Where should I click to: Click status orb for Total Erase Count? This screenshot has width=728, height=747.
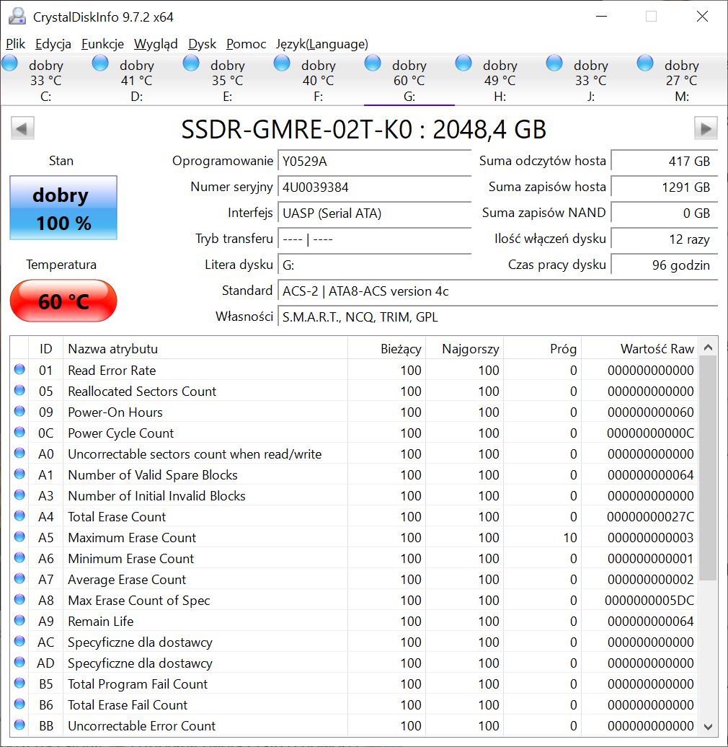pyautogui.click(x=19, y=516)
